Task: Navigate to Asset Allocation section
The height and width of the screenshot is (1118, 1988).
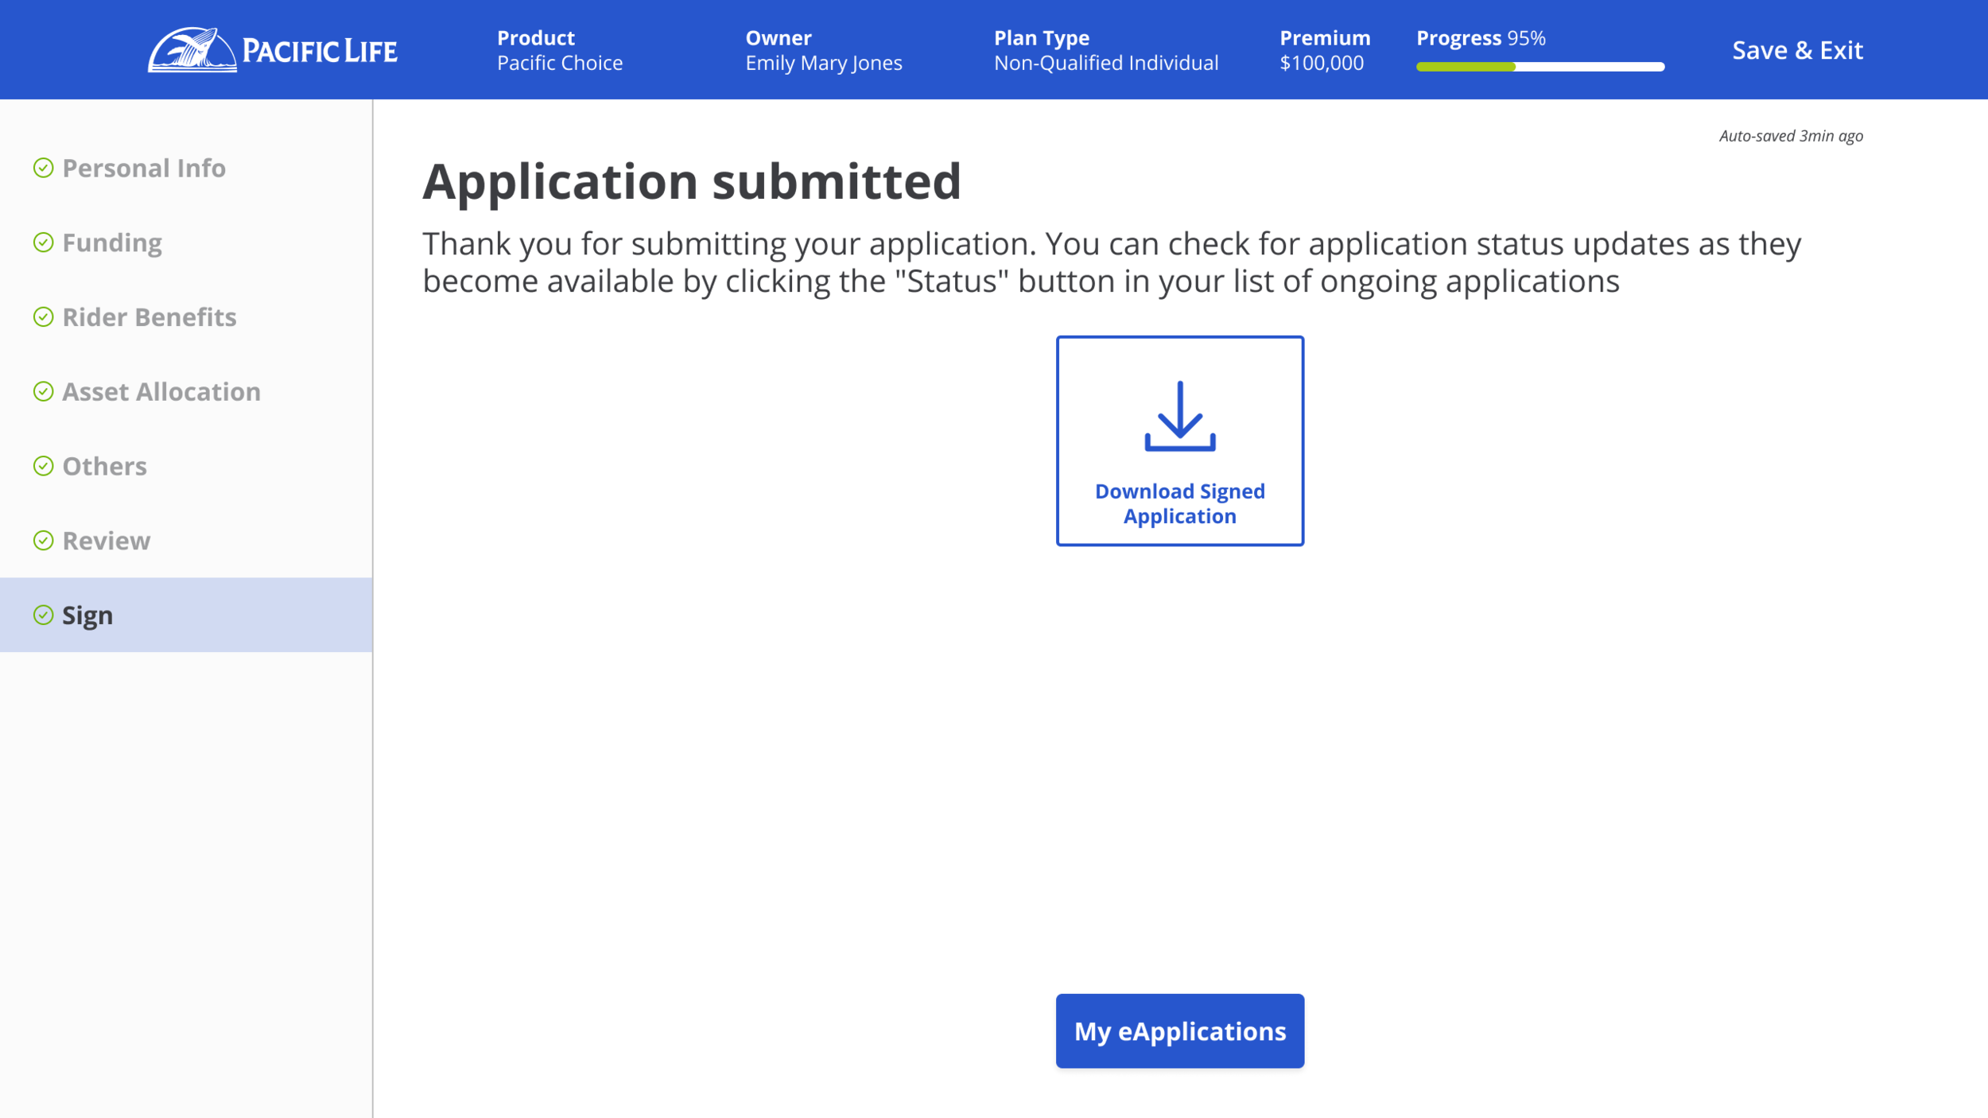Action: tap(161, 391)
